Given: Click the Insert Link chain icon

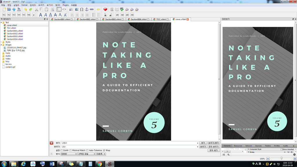Looking at the screenshot, I should click(x=92, y=10).
